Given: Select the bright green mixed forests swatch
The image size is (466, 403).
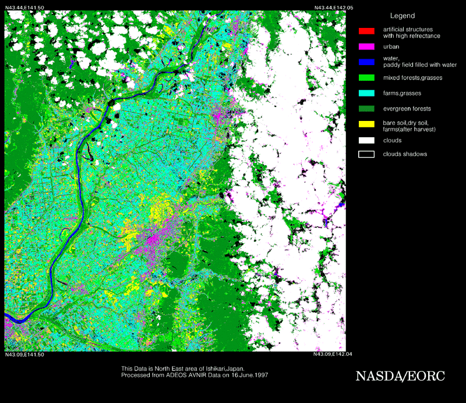Looking at the screenshot, I should point(366,77).
